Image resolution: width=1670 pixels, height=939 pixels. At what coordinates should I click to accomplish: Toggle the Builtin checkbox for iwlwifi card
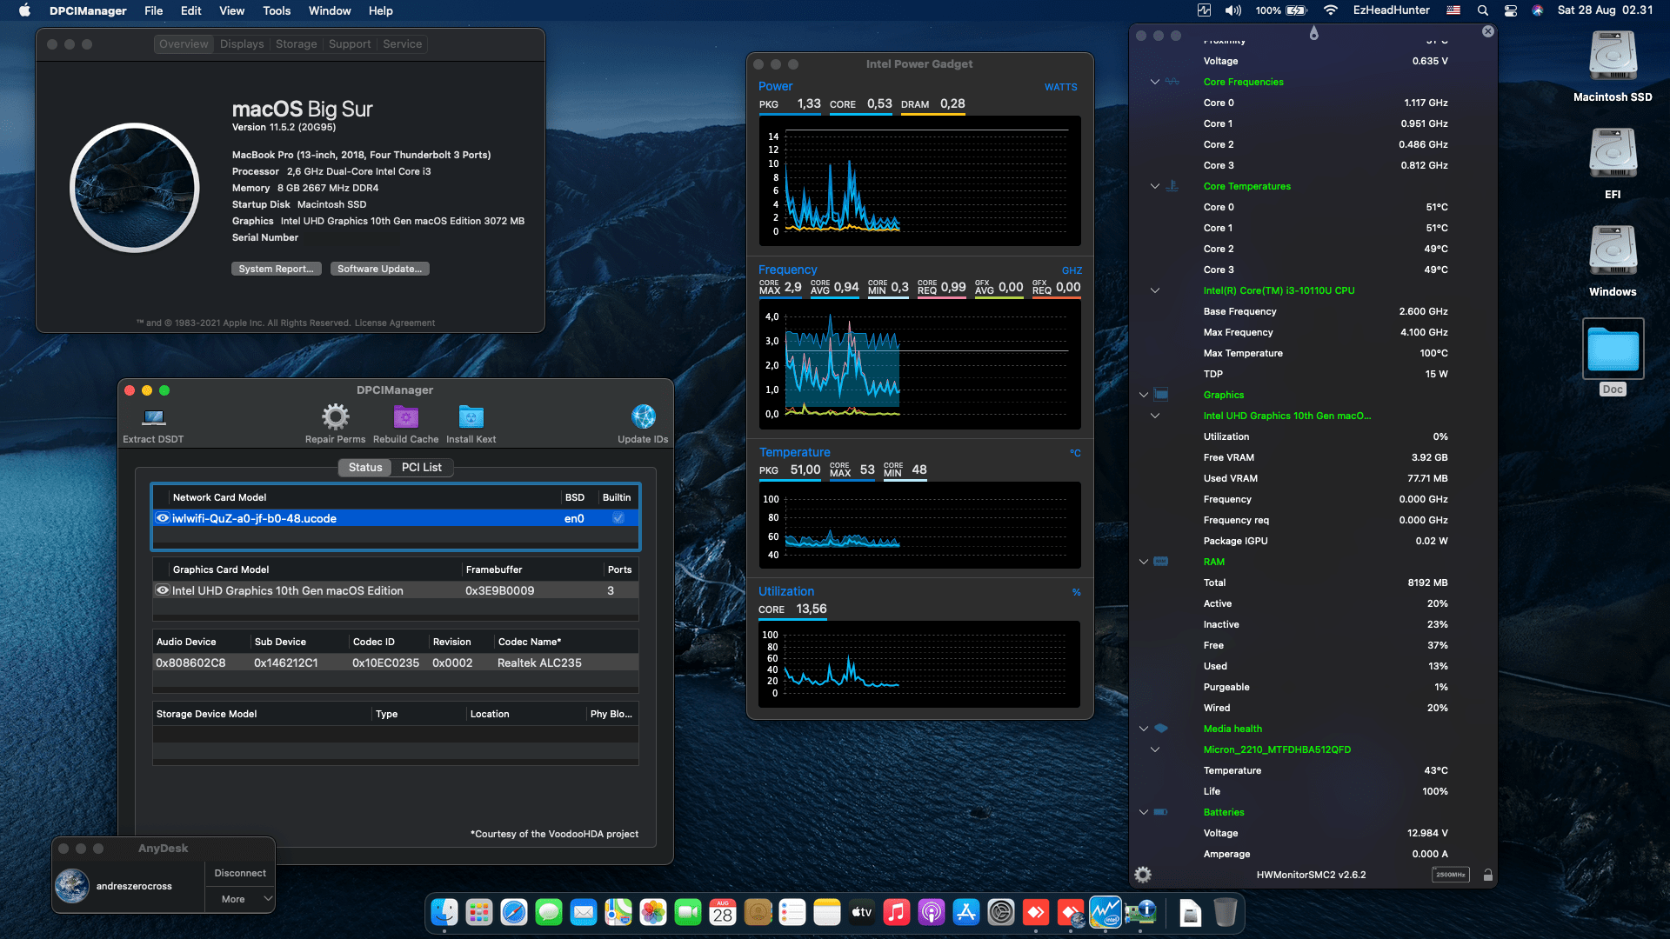coord(618,518)
